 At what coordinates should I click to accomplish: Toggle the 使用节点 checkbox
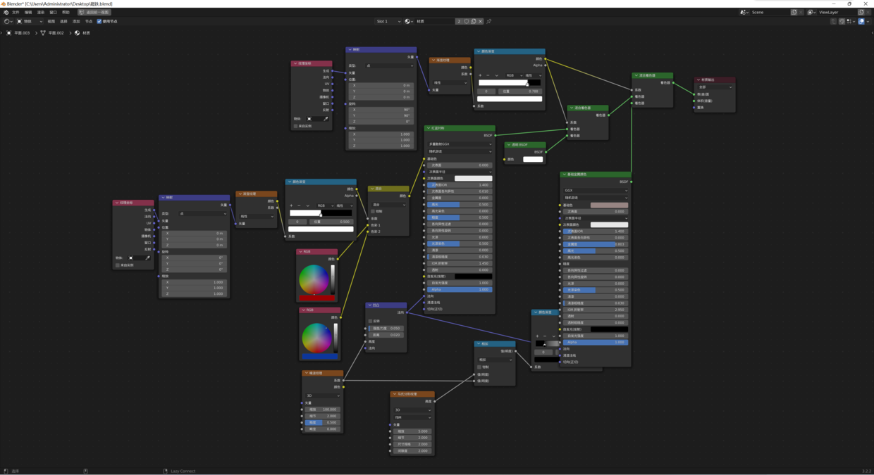pyautogui.click(x=99, y=21)
